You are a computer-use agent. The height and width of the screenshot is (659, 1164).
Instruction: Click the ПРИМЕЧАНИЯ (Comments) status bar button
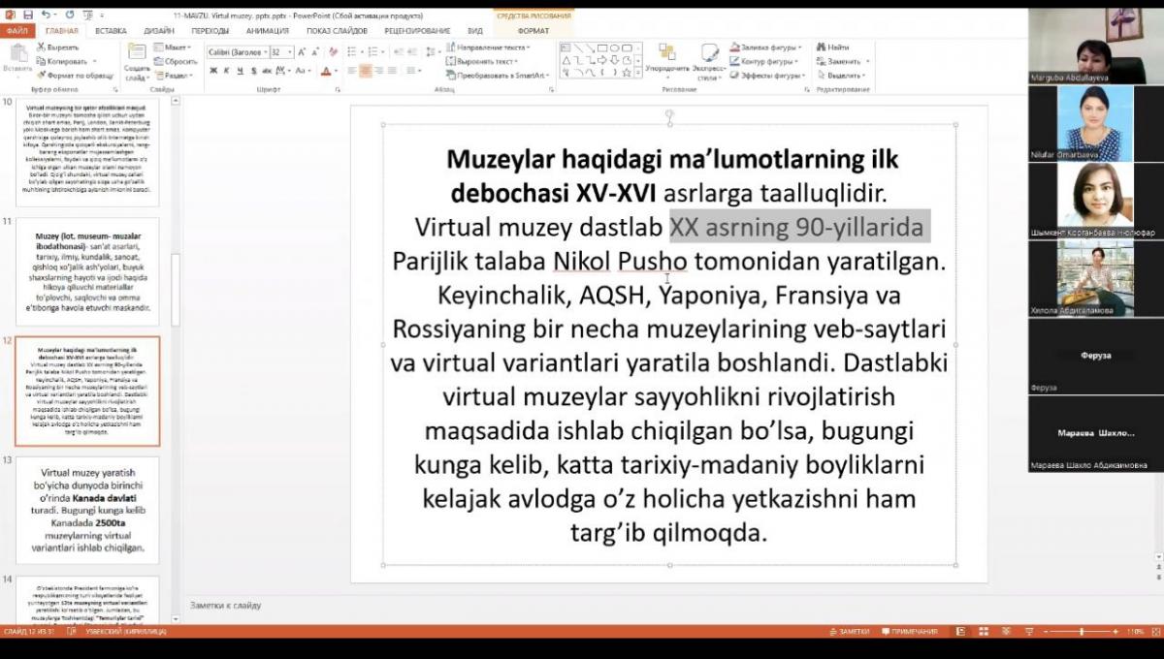pos(910,632)
